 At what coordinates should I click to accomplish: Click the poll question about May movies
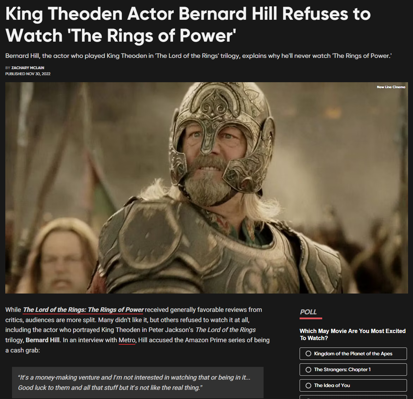point(353,334)
